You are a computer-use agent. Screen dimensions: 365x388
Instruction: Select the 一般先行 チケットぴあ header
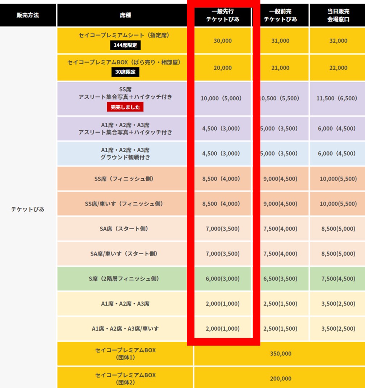tap(223, 15)
